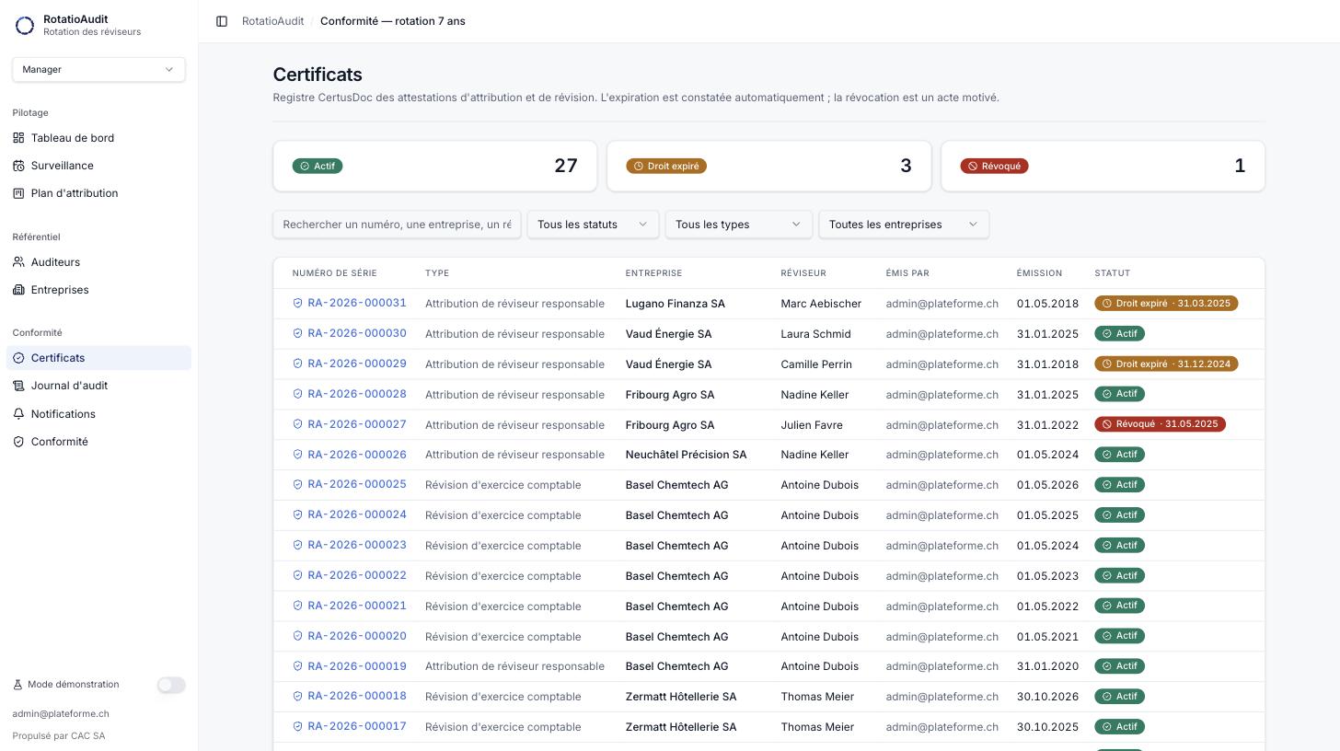Screen dimensions: 1340x751
Task: Navigate to Entreprises list
Action: [98, 290]
